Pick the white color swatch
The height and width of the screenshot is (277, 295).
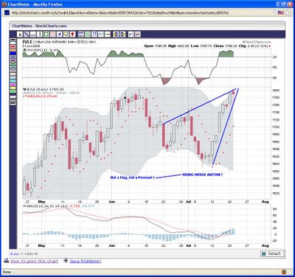(x=13, y=43)
